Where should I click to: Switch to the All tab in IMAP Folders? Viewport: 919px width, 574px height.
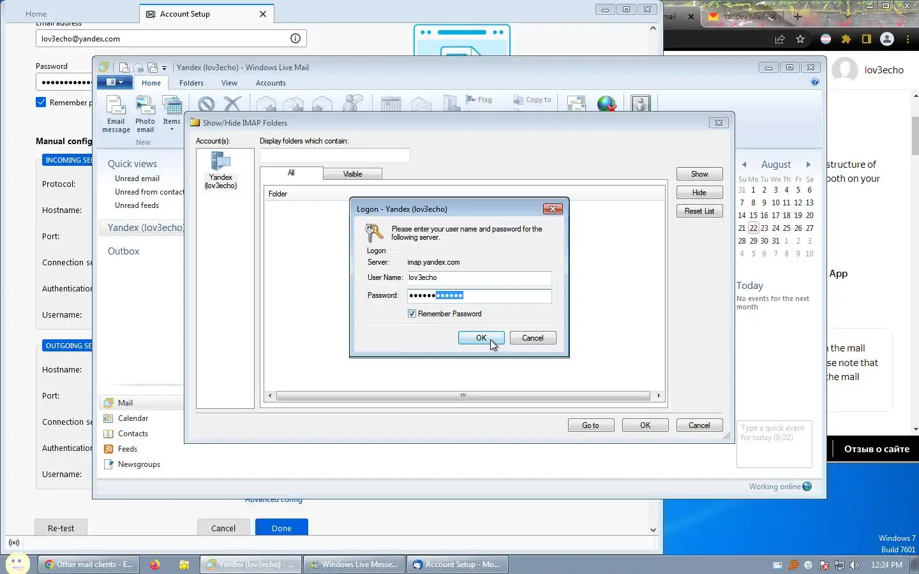click(x=291, y=173)
